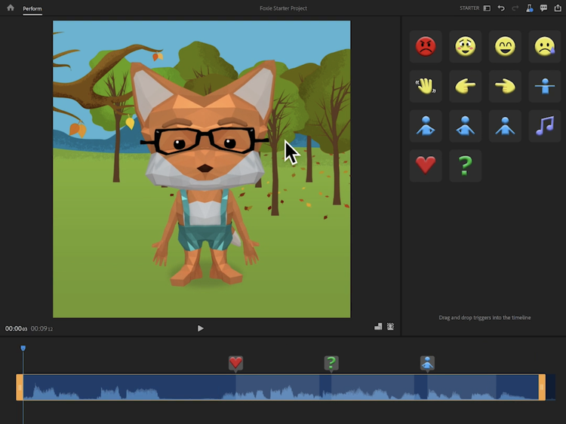This screenshot has height=424, width=566.
Task: Select the purple music note trigger
Action: coord(544,126)
